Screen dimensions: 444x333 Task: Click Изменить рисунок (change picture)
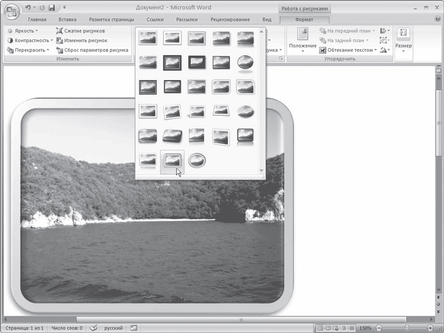pos(82,40)
